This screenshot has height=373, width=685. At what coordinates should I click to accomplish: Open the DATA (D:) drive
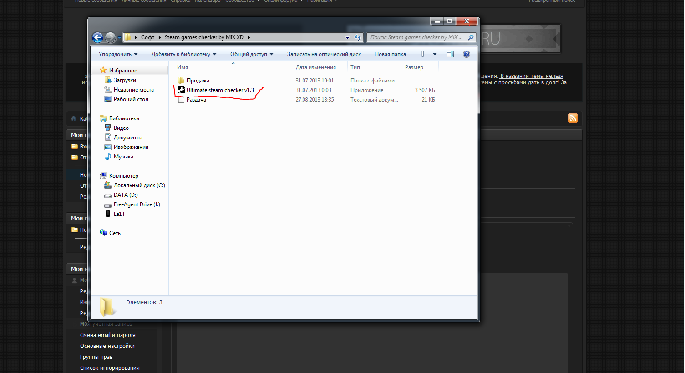coord(126,195)
